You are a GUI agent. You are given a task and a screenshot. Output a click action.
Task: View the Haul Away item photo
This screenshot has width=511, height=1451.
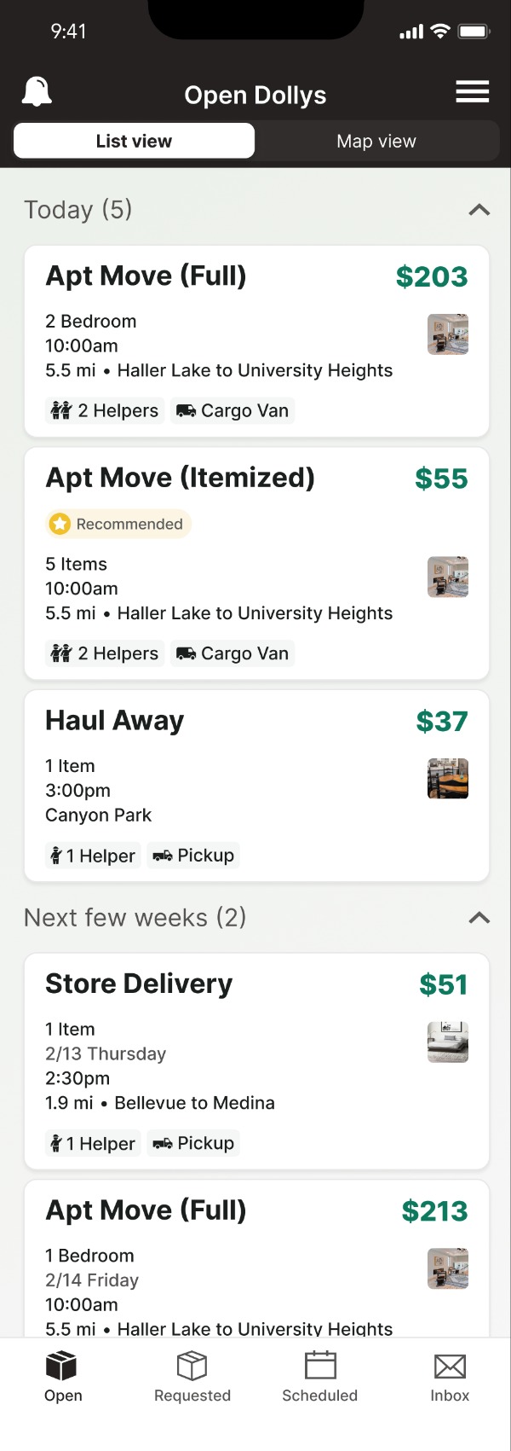pos(448,779)
